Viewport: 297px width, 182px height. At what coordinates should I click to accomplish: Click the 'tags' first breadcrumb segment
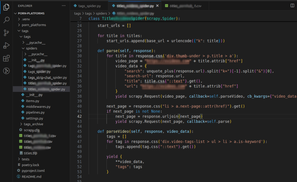click(77, 13)
